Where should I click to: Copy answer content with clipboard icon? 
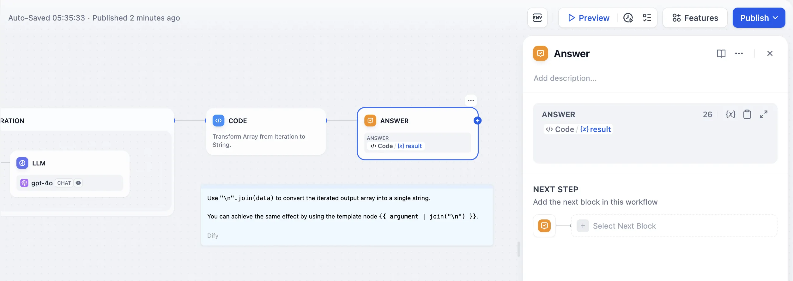point(747,114)
